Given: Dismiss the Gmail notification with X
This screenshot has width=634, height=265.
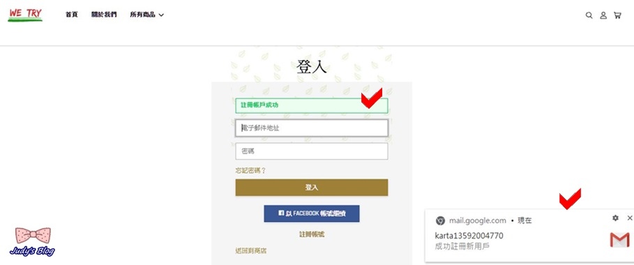Looking at the screenshot, I should coord(630,218).
